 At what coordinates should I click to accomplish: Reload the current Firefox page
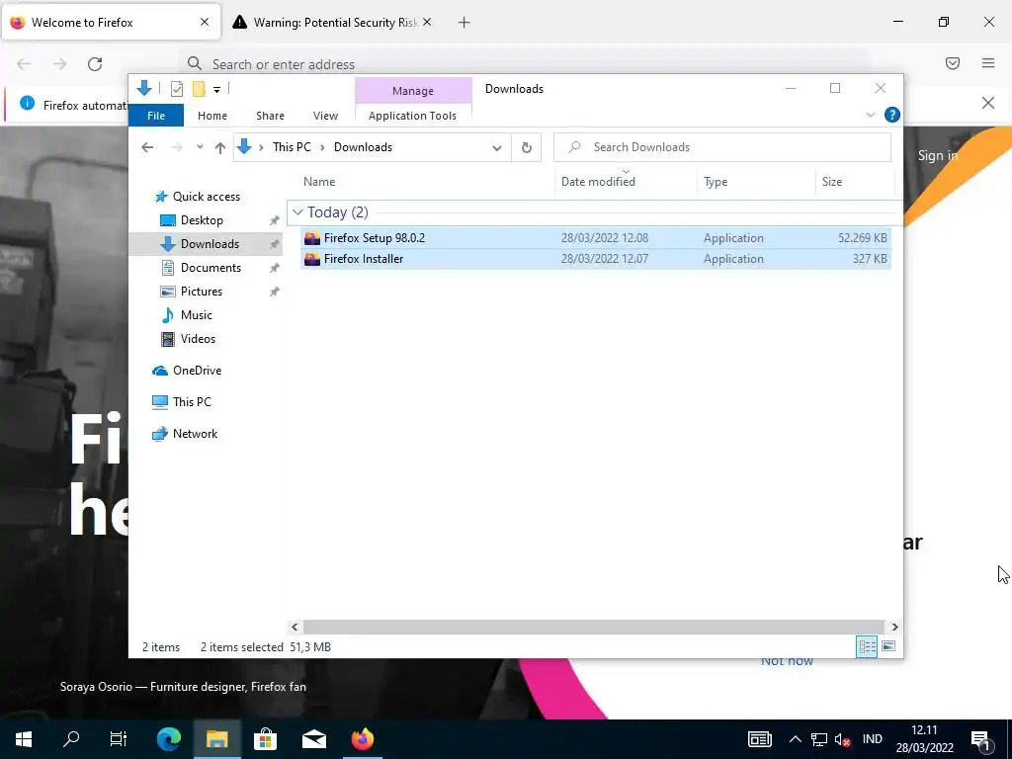pyautogui.click(x=95, y=64)
